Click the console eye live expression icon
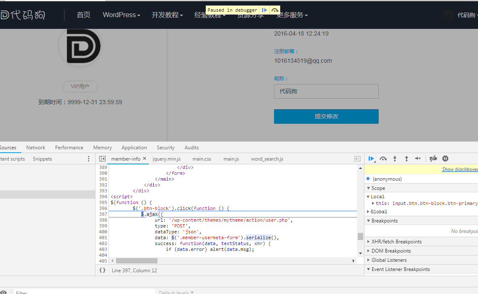Image resolution: width=478 pixels, height=294 pixels. point(4,292)
